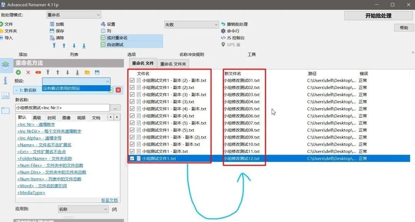
Task: Click the 加载 (load list) icon
Action: pyautogui.click(x=52, y=24)
